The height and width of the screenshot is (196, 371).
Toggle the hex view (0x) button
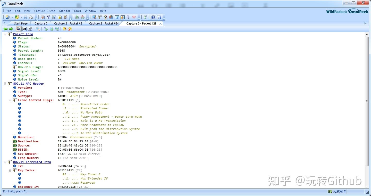[24, 29]
